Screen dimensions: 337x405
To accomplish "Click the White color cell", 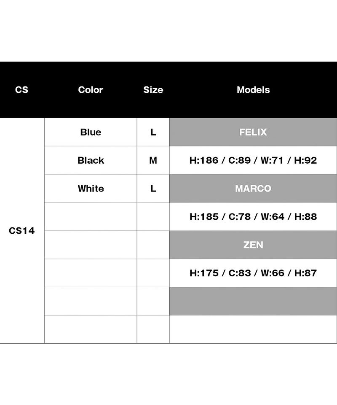I will 91,189.
